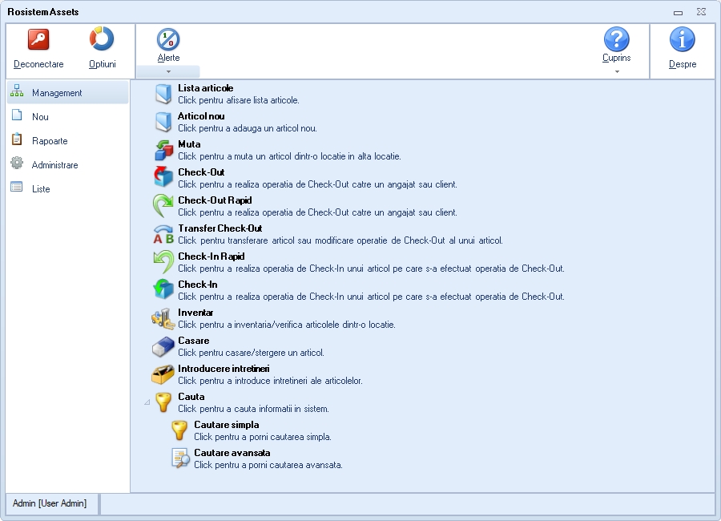Viewport: 721px width, 521px height.
Task: Click the Check-In Rapid arrow icon
Action: (163, 262)
